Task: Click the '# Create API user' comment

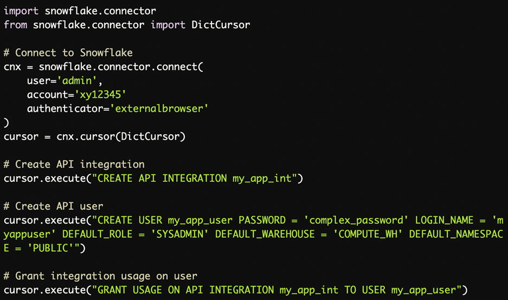Action: [x=53, y=206]
